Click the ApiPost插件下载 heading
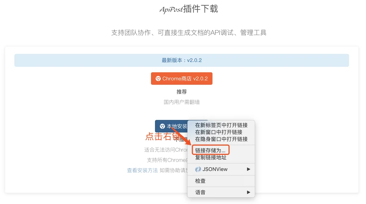Viewport: 366px width, 204px height. (x=188, y=9)
